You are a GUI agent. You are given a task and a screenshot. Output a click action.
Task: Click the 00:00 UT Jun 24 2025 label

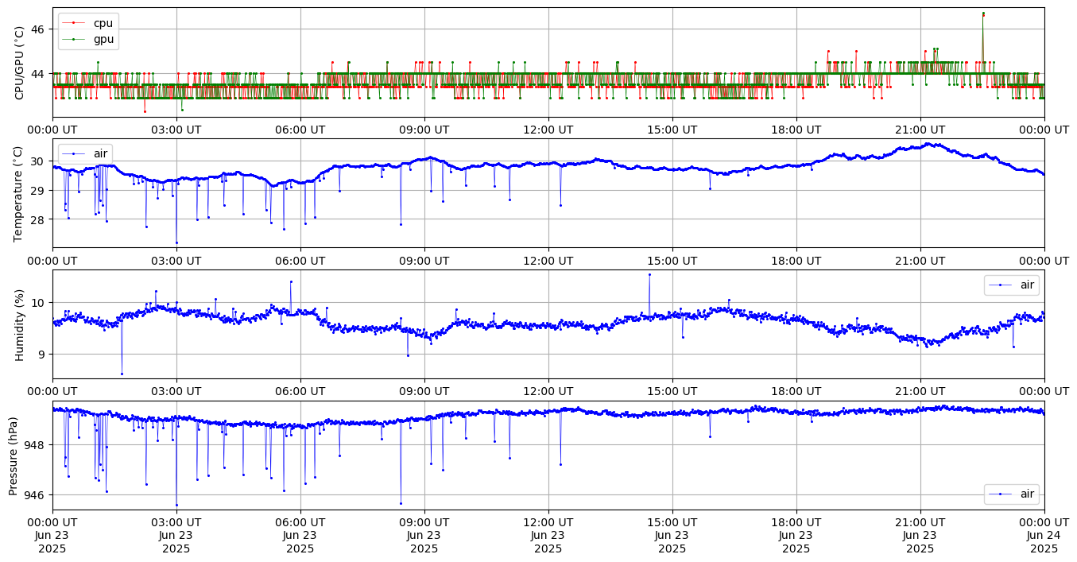click(1044, 536)
